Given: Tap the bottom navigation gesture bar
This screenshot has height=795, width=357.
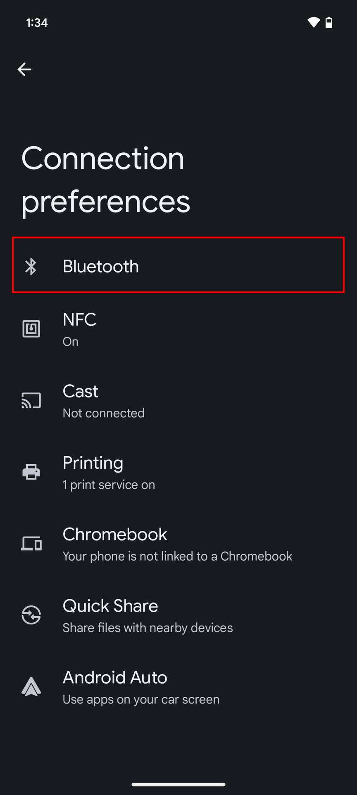Looking at the screenshot, I should (178, 784).
